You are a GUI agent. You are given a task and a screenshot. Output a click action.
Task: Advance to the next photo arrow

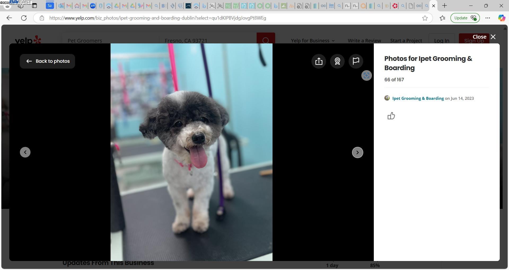[357, 152]
